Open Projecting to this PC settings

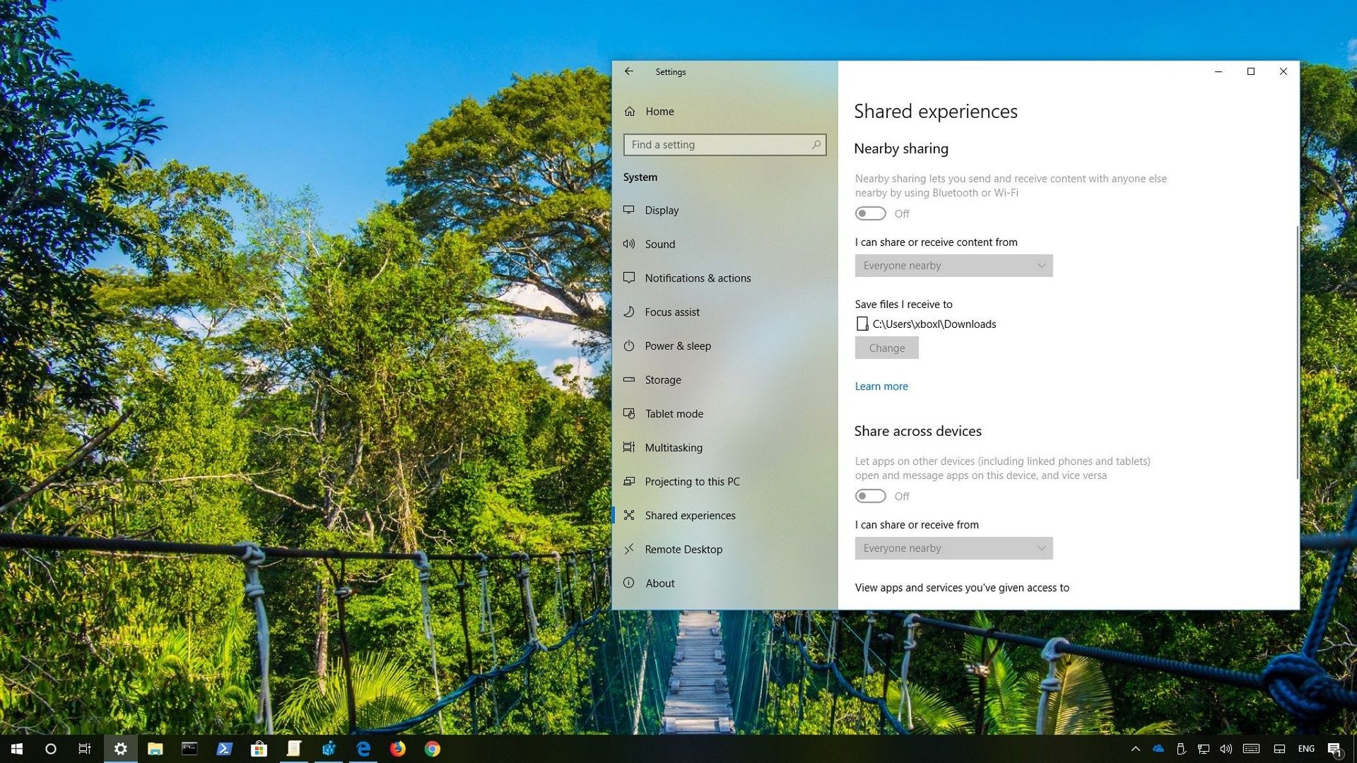tap(692, 481)
